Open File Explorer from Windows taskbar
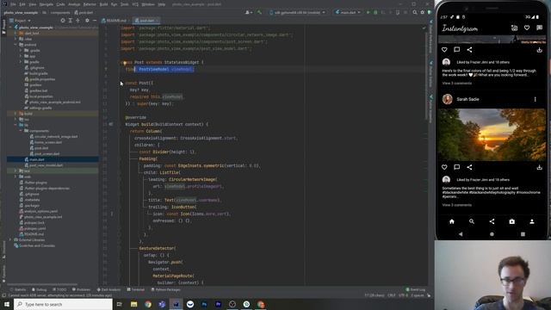 [x=134, y=304]
